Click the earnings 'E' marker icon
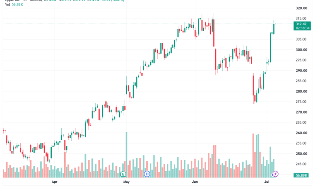 click(x=123, y=174)
